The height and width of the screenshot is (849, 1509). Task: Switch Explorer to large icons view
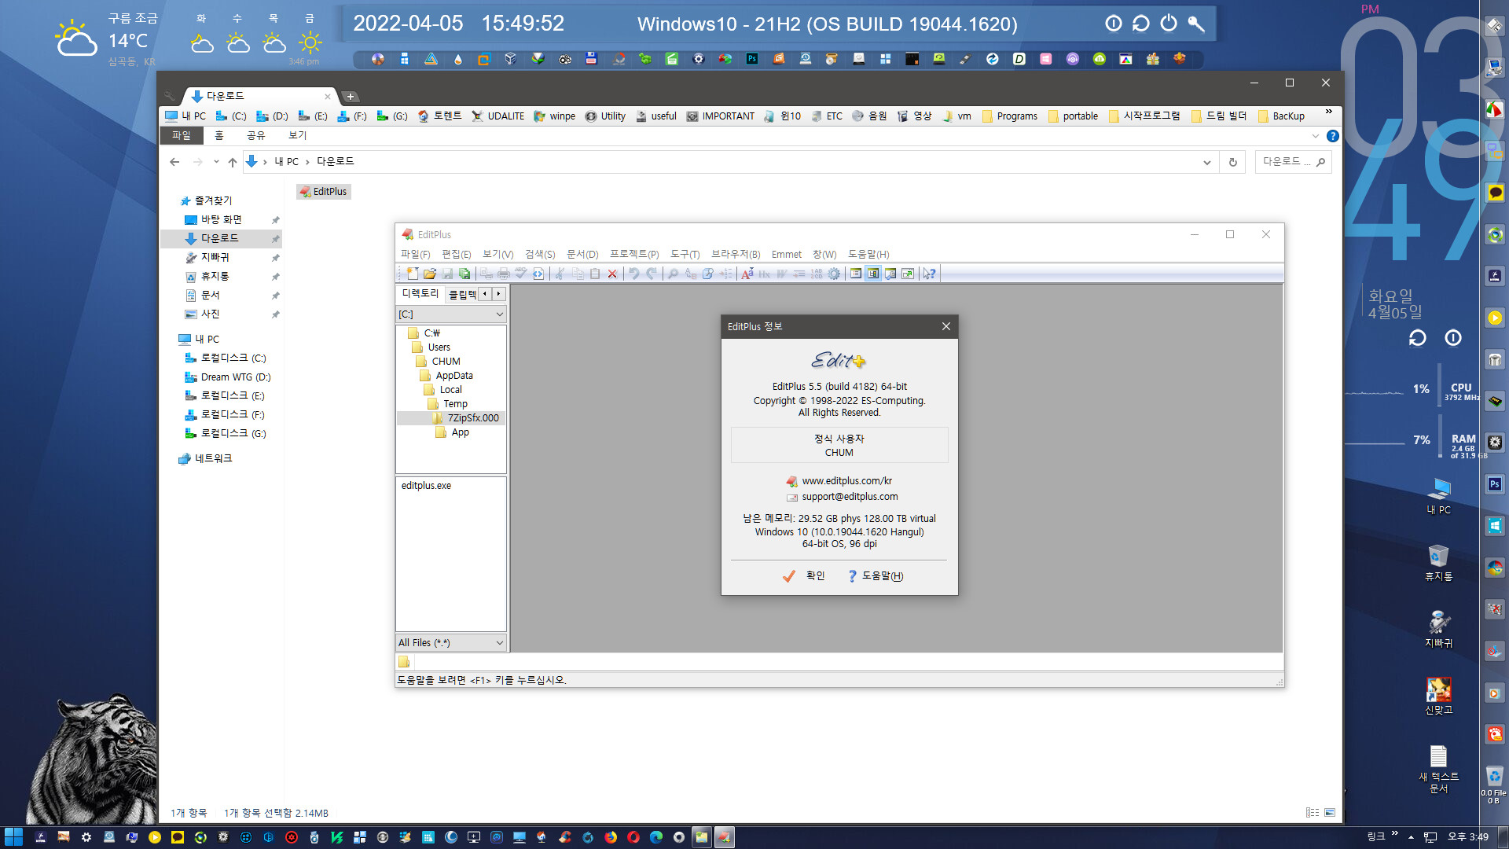tap(1330, 813)
